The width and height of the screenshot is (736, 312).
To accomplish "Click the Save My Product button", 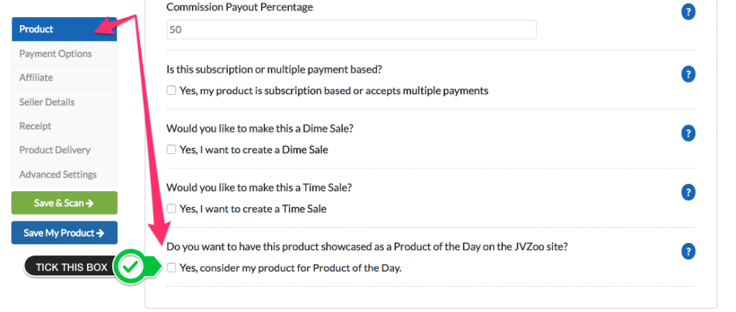I will tap(64, 233).
